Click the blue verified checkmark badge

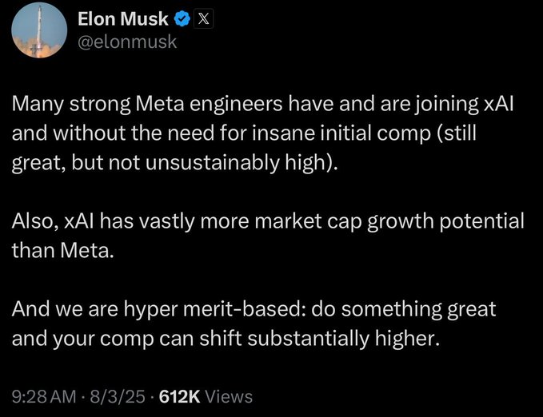182,18
